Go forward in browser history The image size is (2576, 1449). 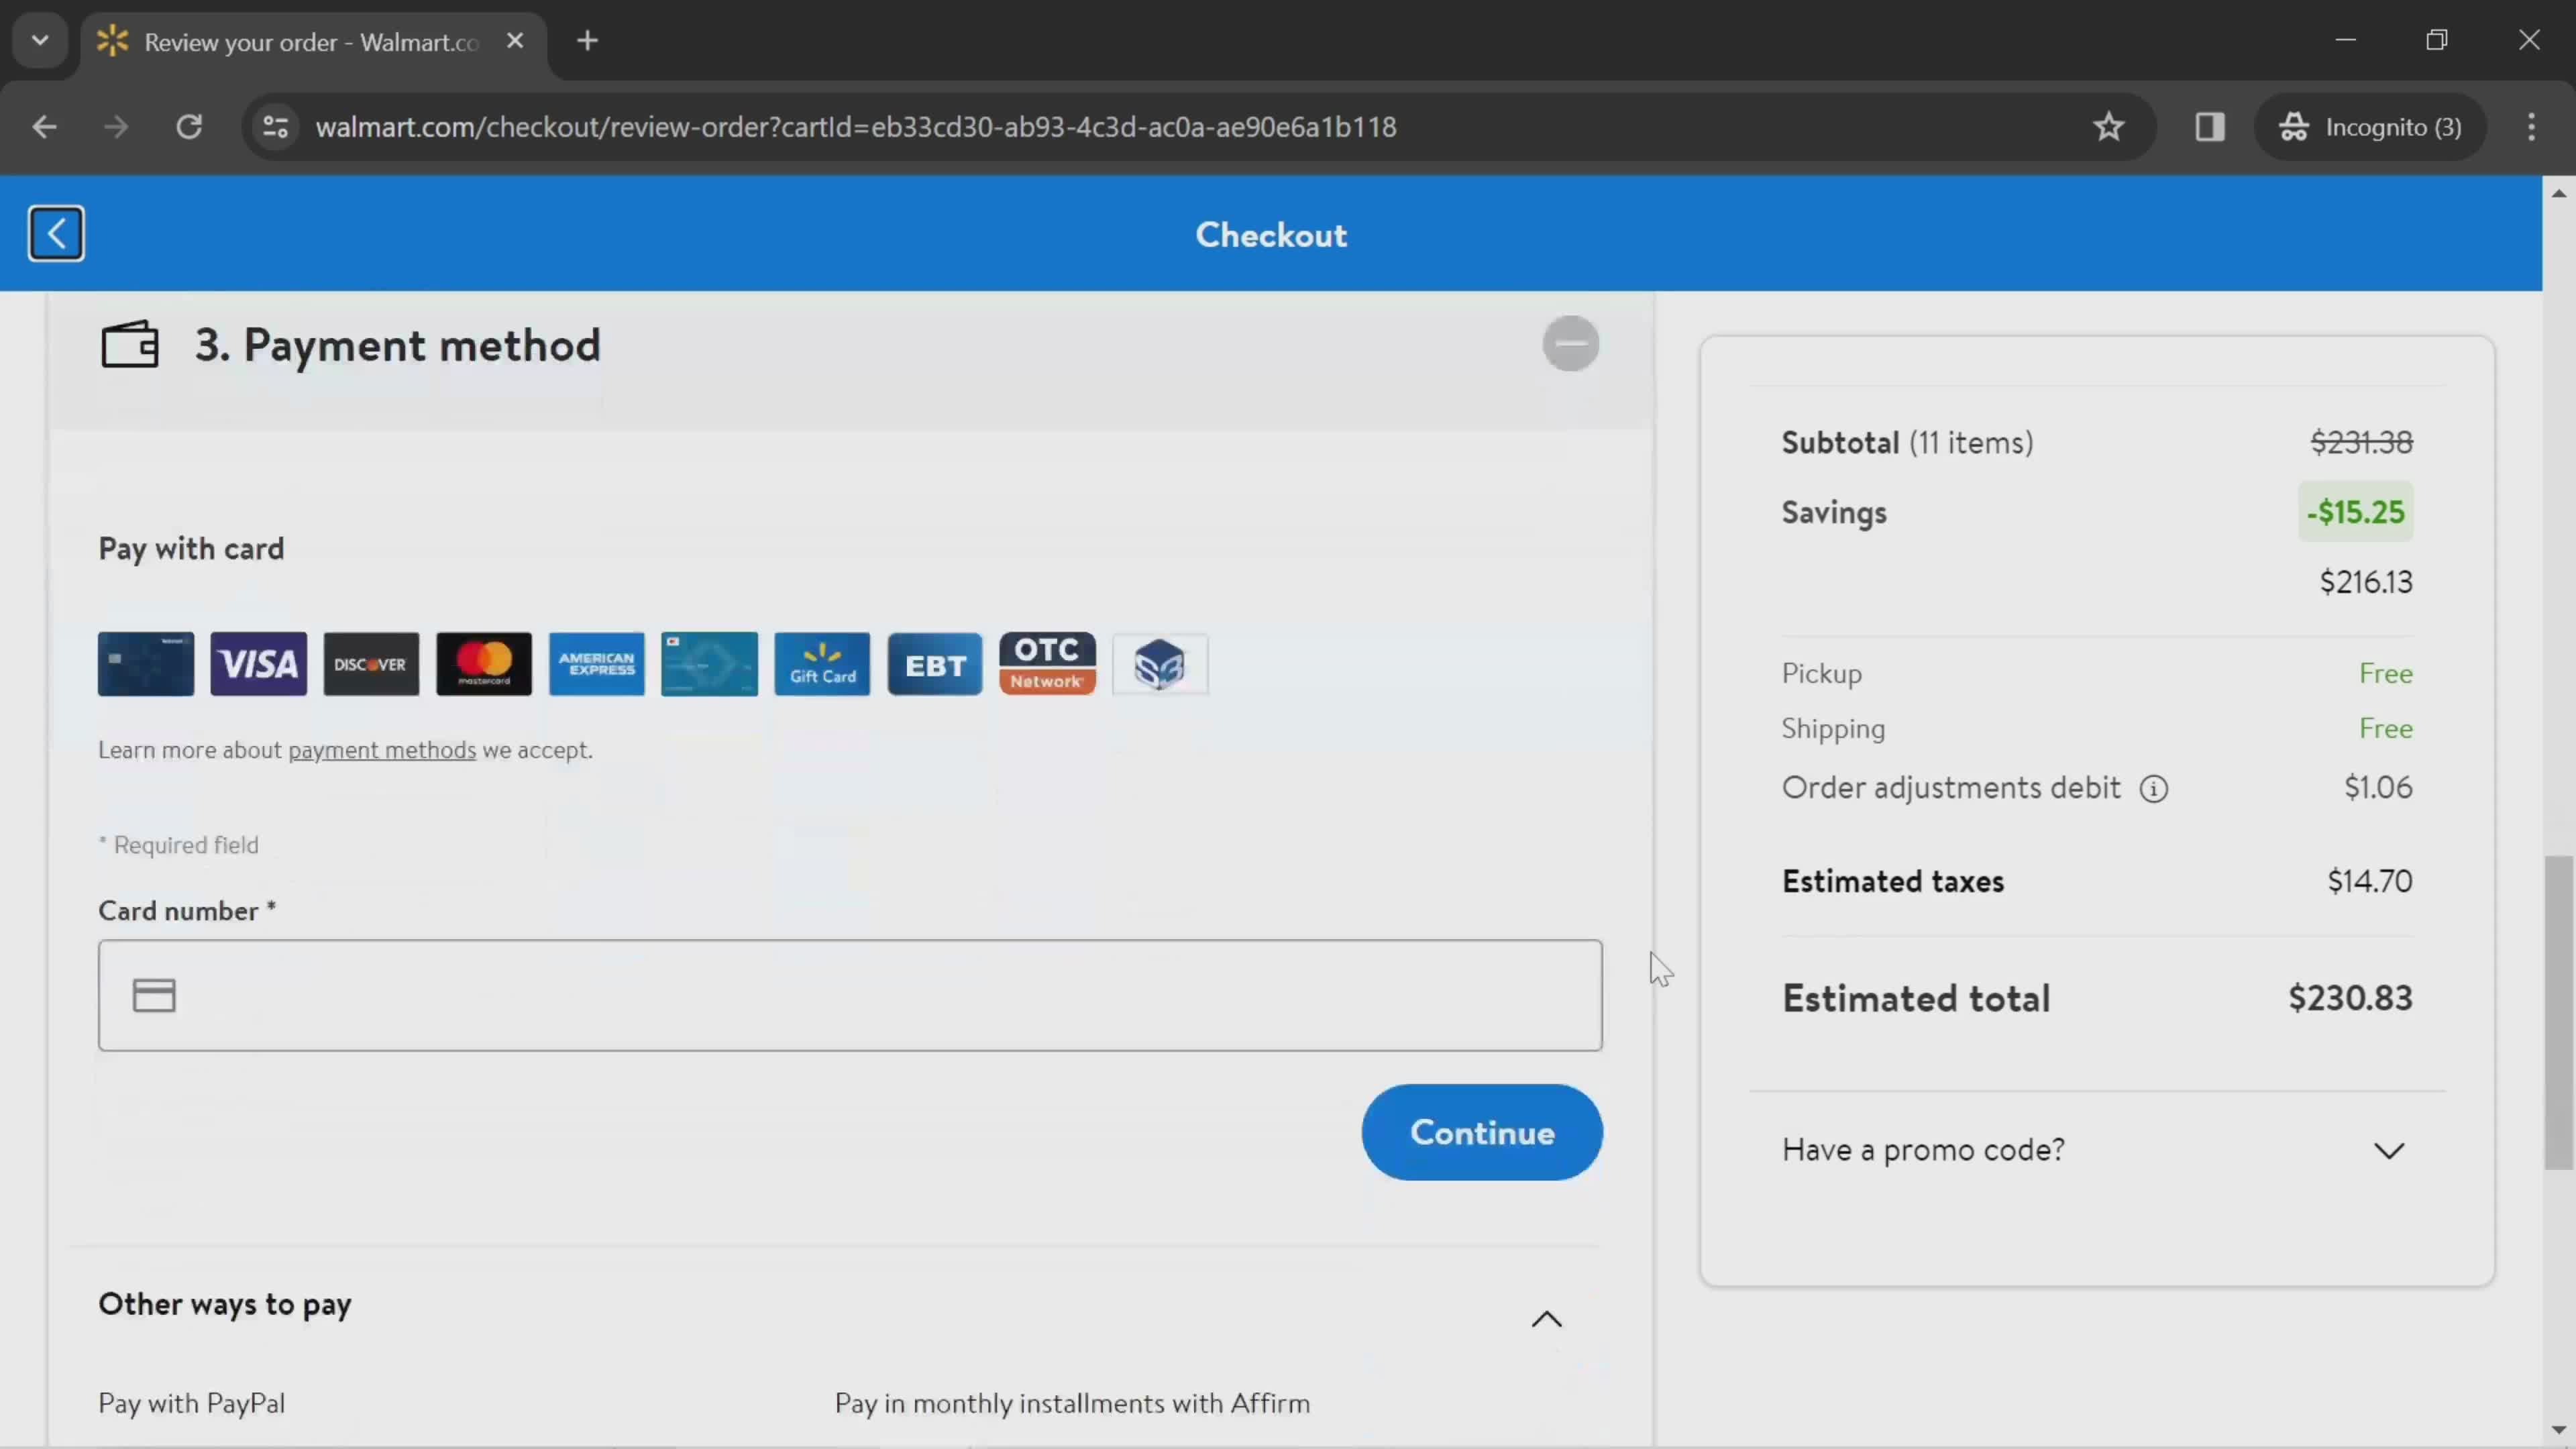(116, 127)
